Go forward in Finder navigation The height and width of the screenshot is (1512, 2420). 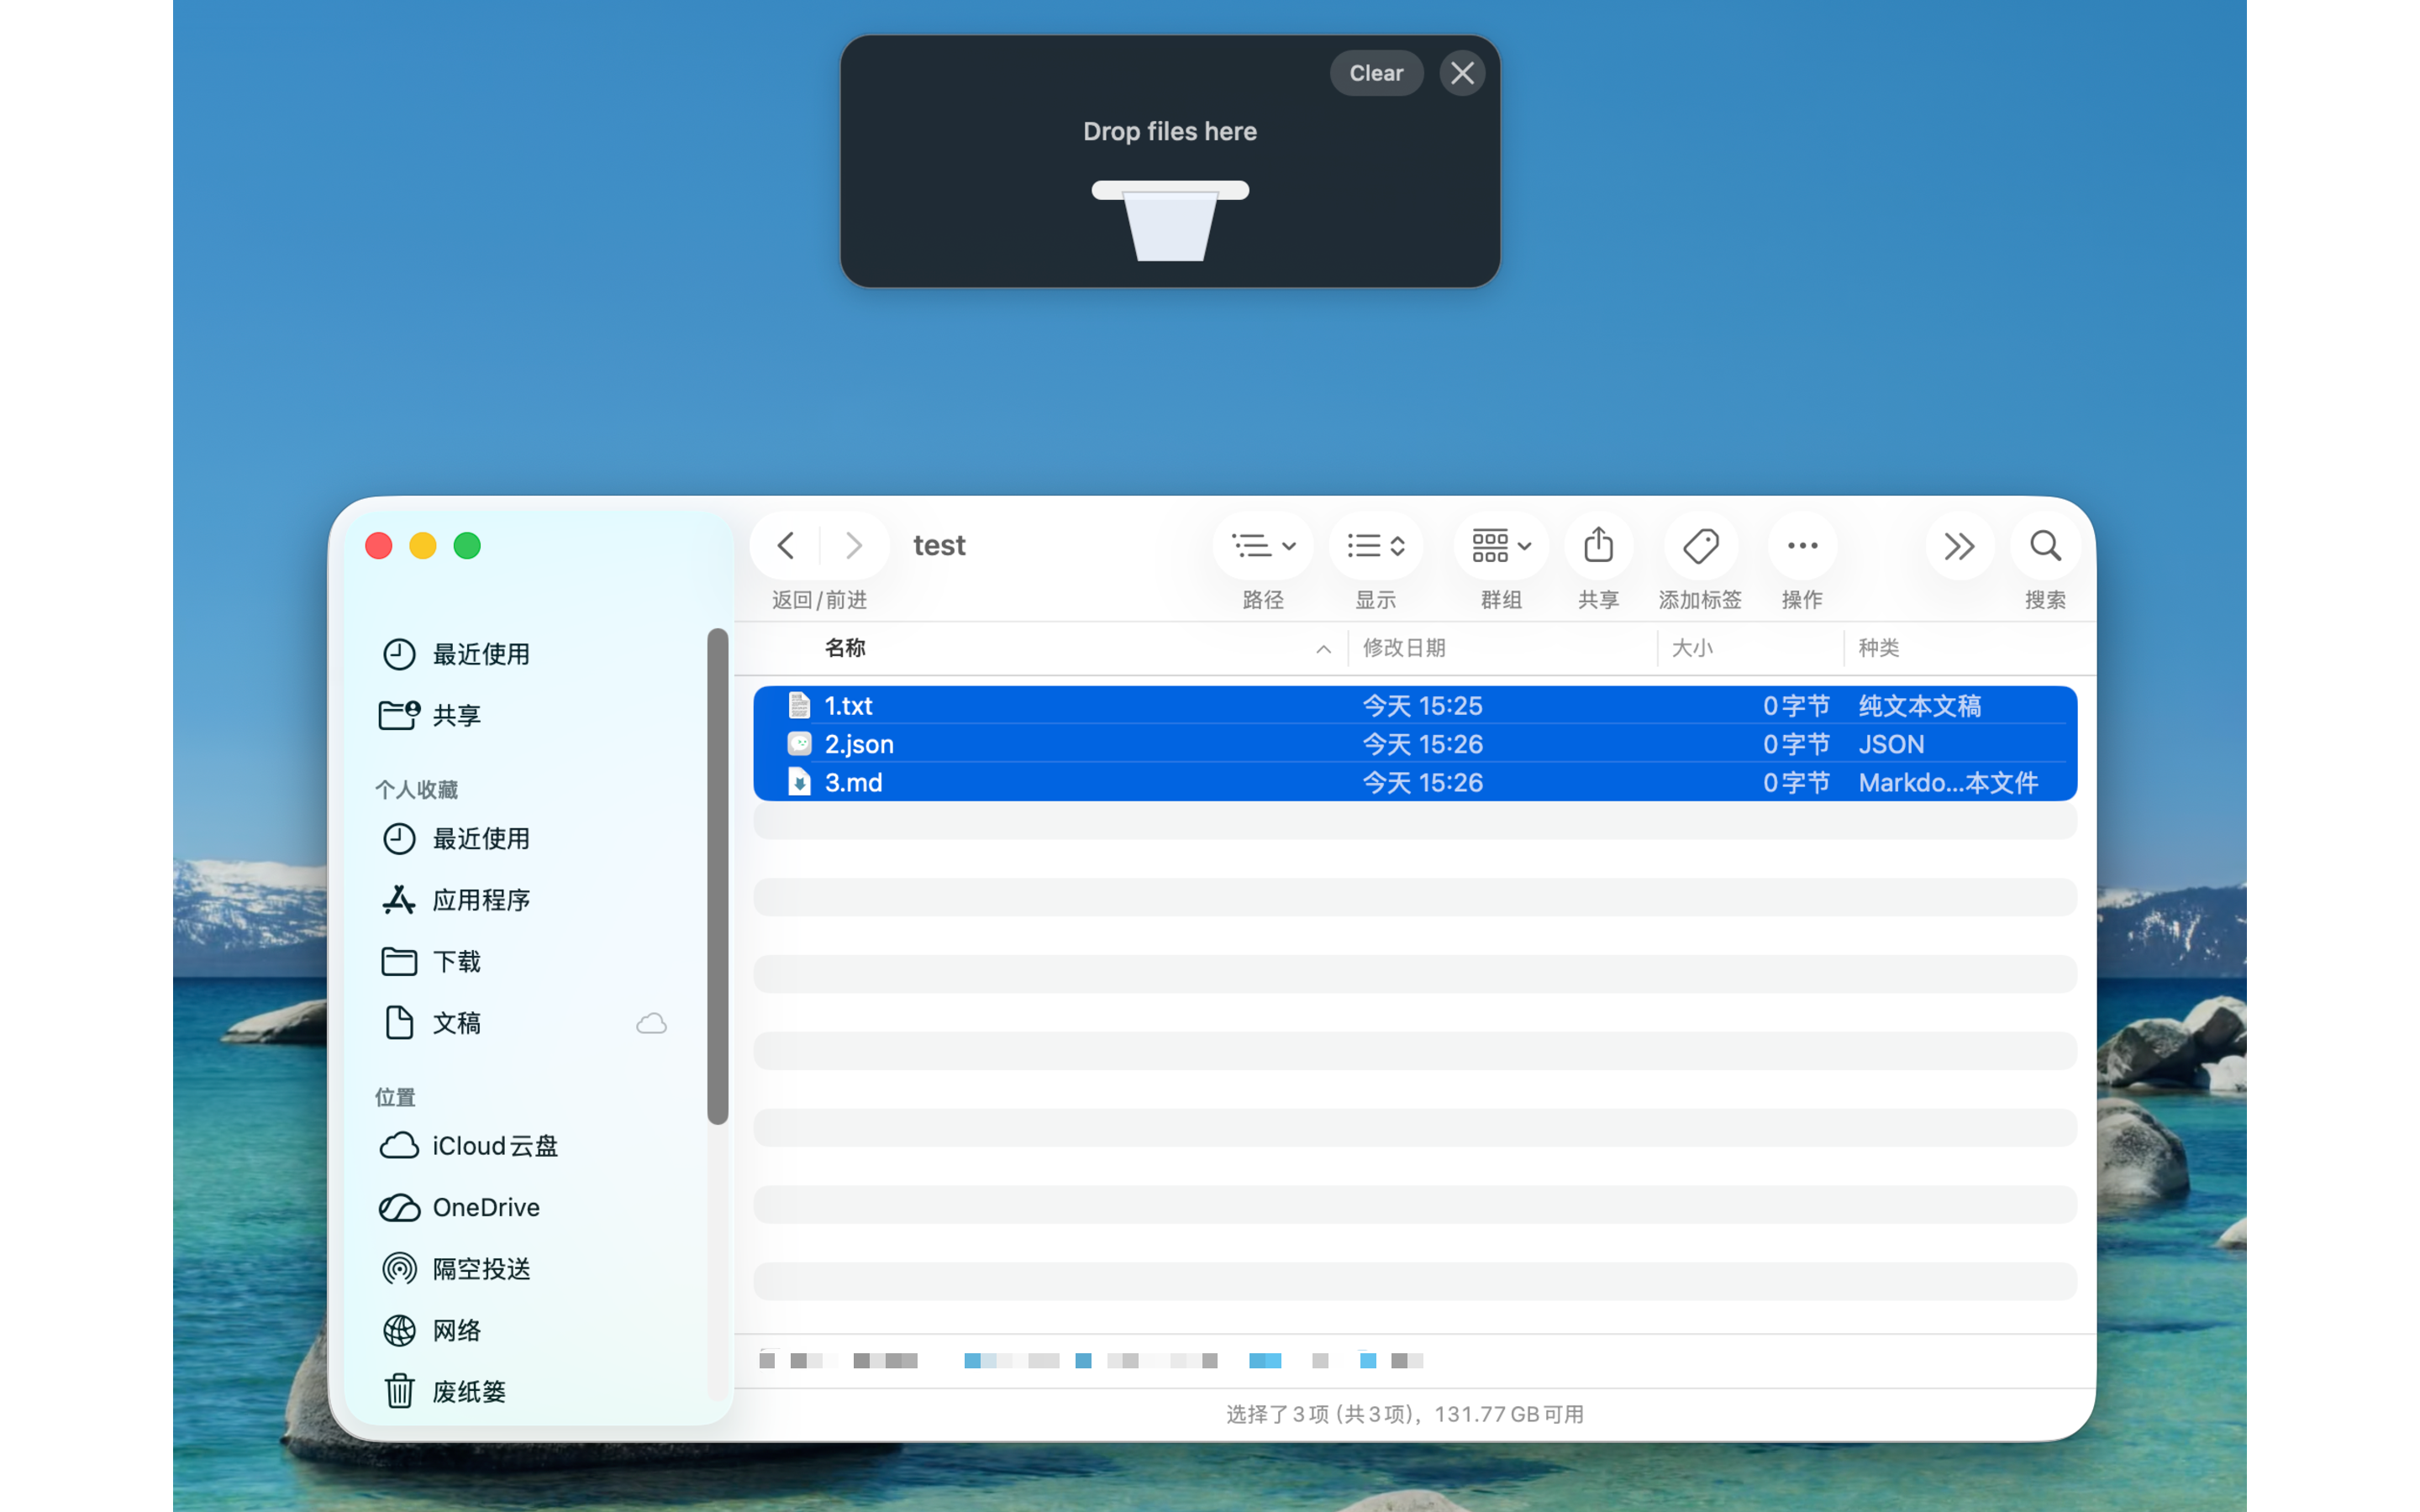click(x=853, y=546)
